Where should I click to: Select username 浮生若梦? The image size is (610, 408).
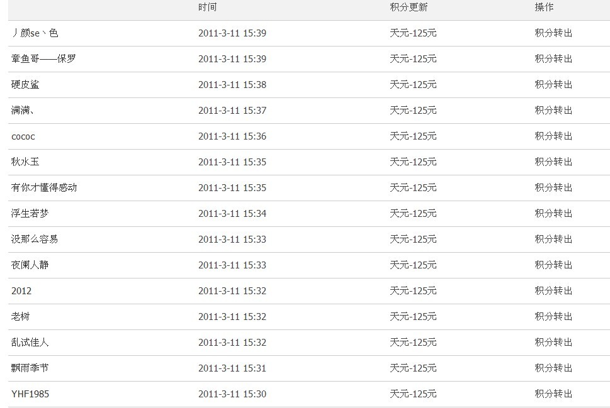(x=30, y=214)
